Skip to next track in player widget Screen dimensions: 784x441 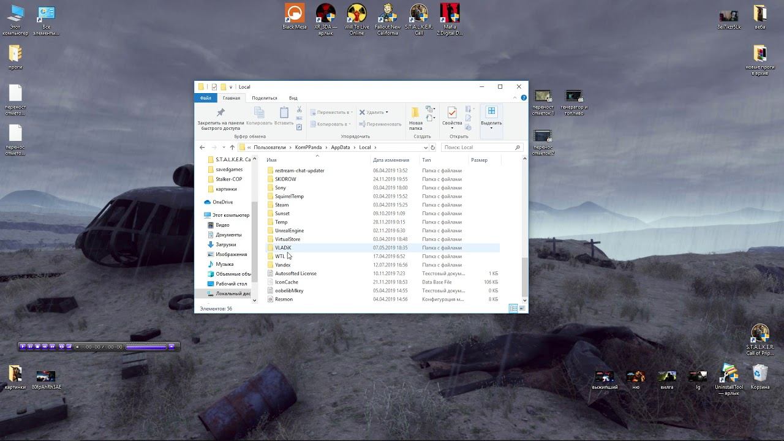point(52,347)
